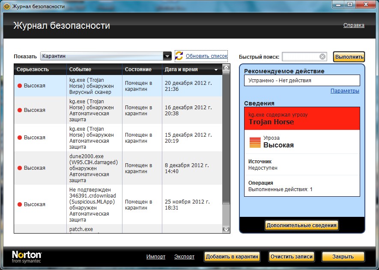
Task: Click the Norton from Symantec logo
Action: [27, 257]
